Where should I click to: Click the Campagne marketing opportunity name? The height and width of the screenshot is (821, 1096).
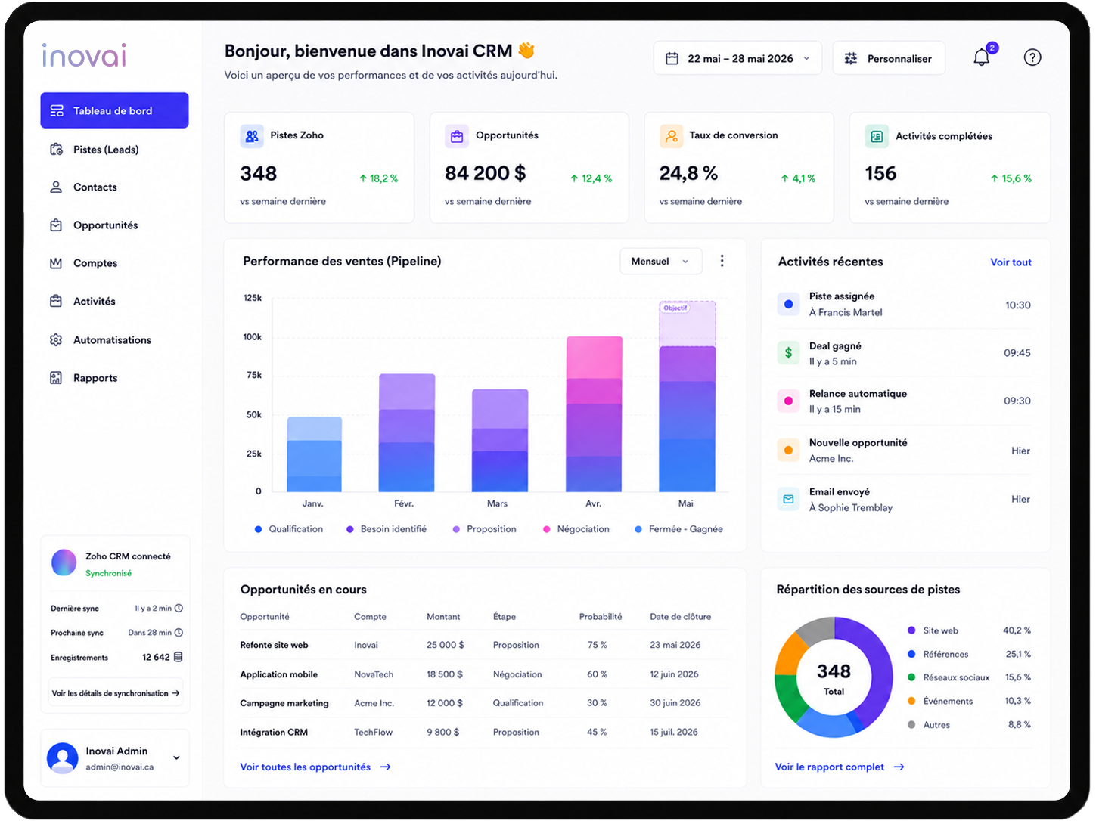(284, 703)
